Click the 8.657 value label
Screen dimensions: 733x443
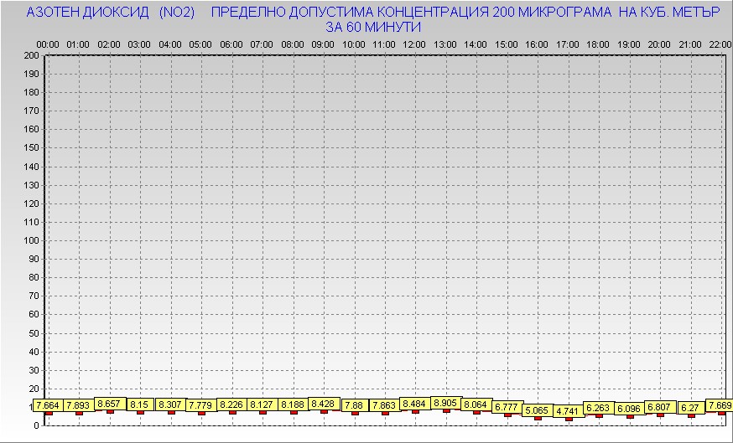coord(109,404)
